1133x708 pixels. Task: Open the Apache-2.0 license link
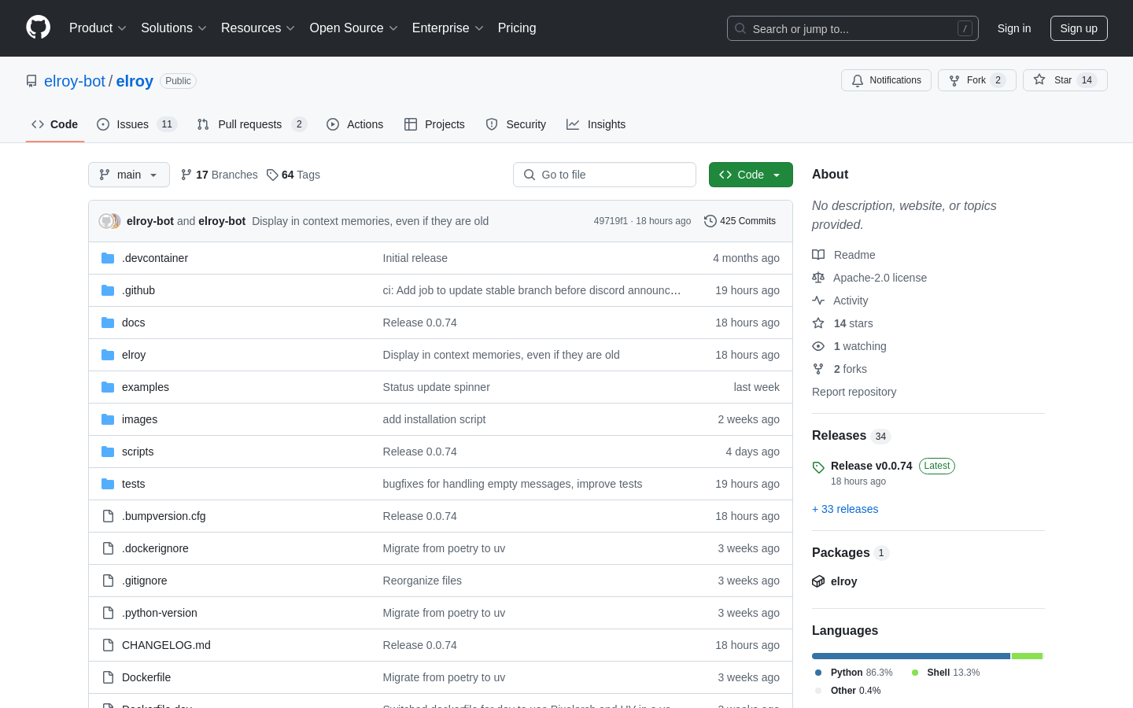[869, 278]
